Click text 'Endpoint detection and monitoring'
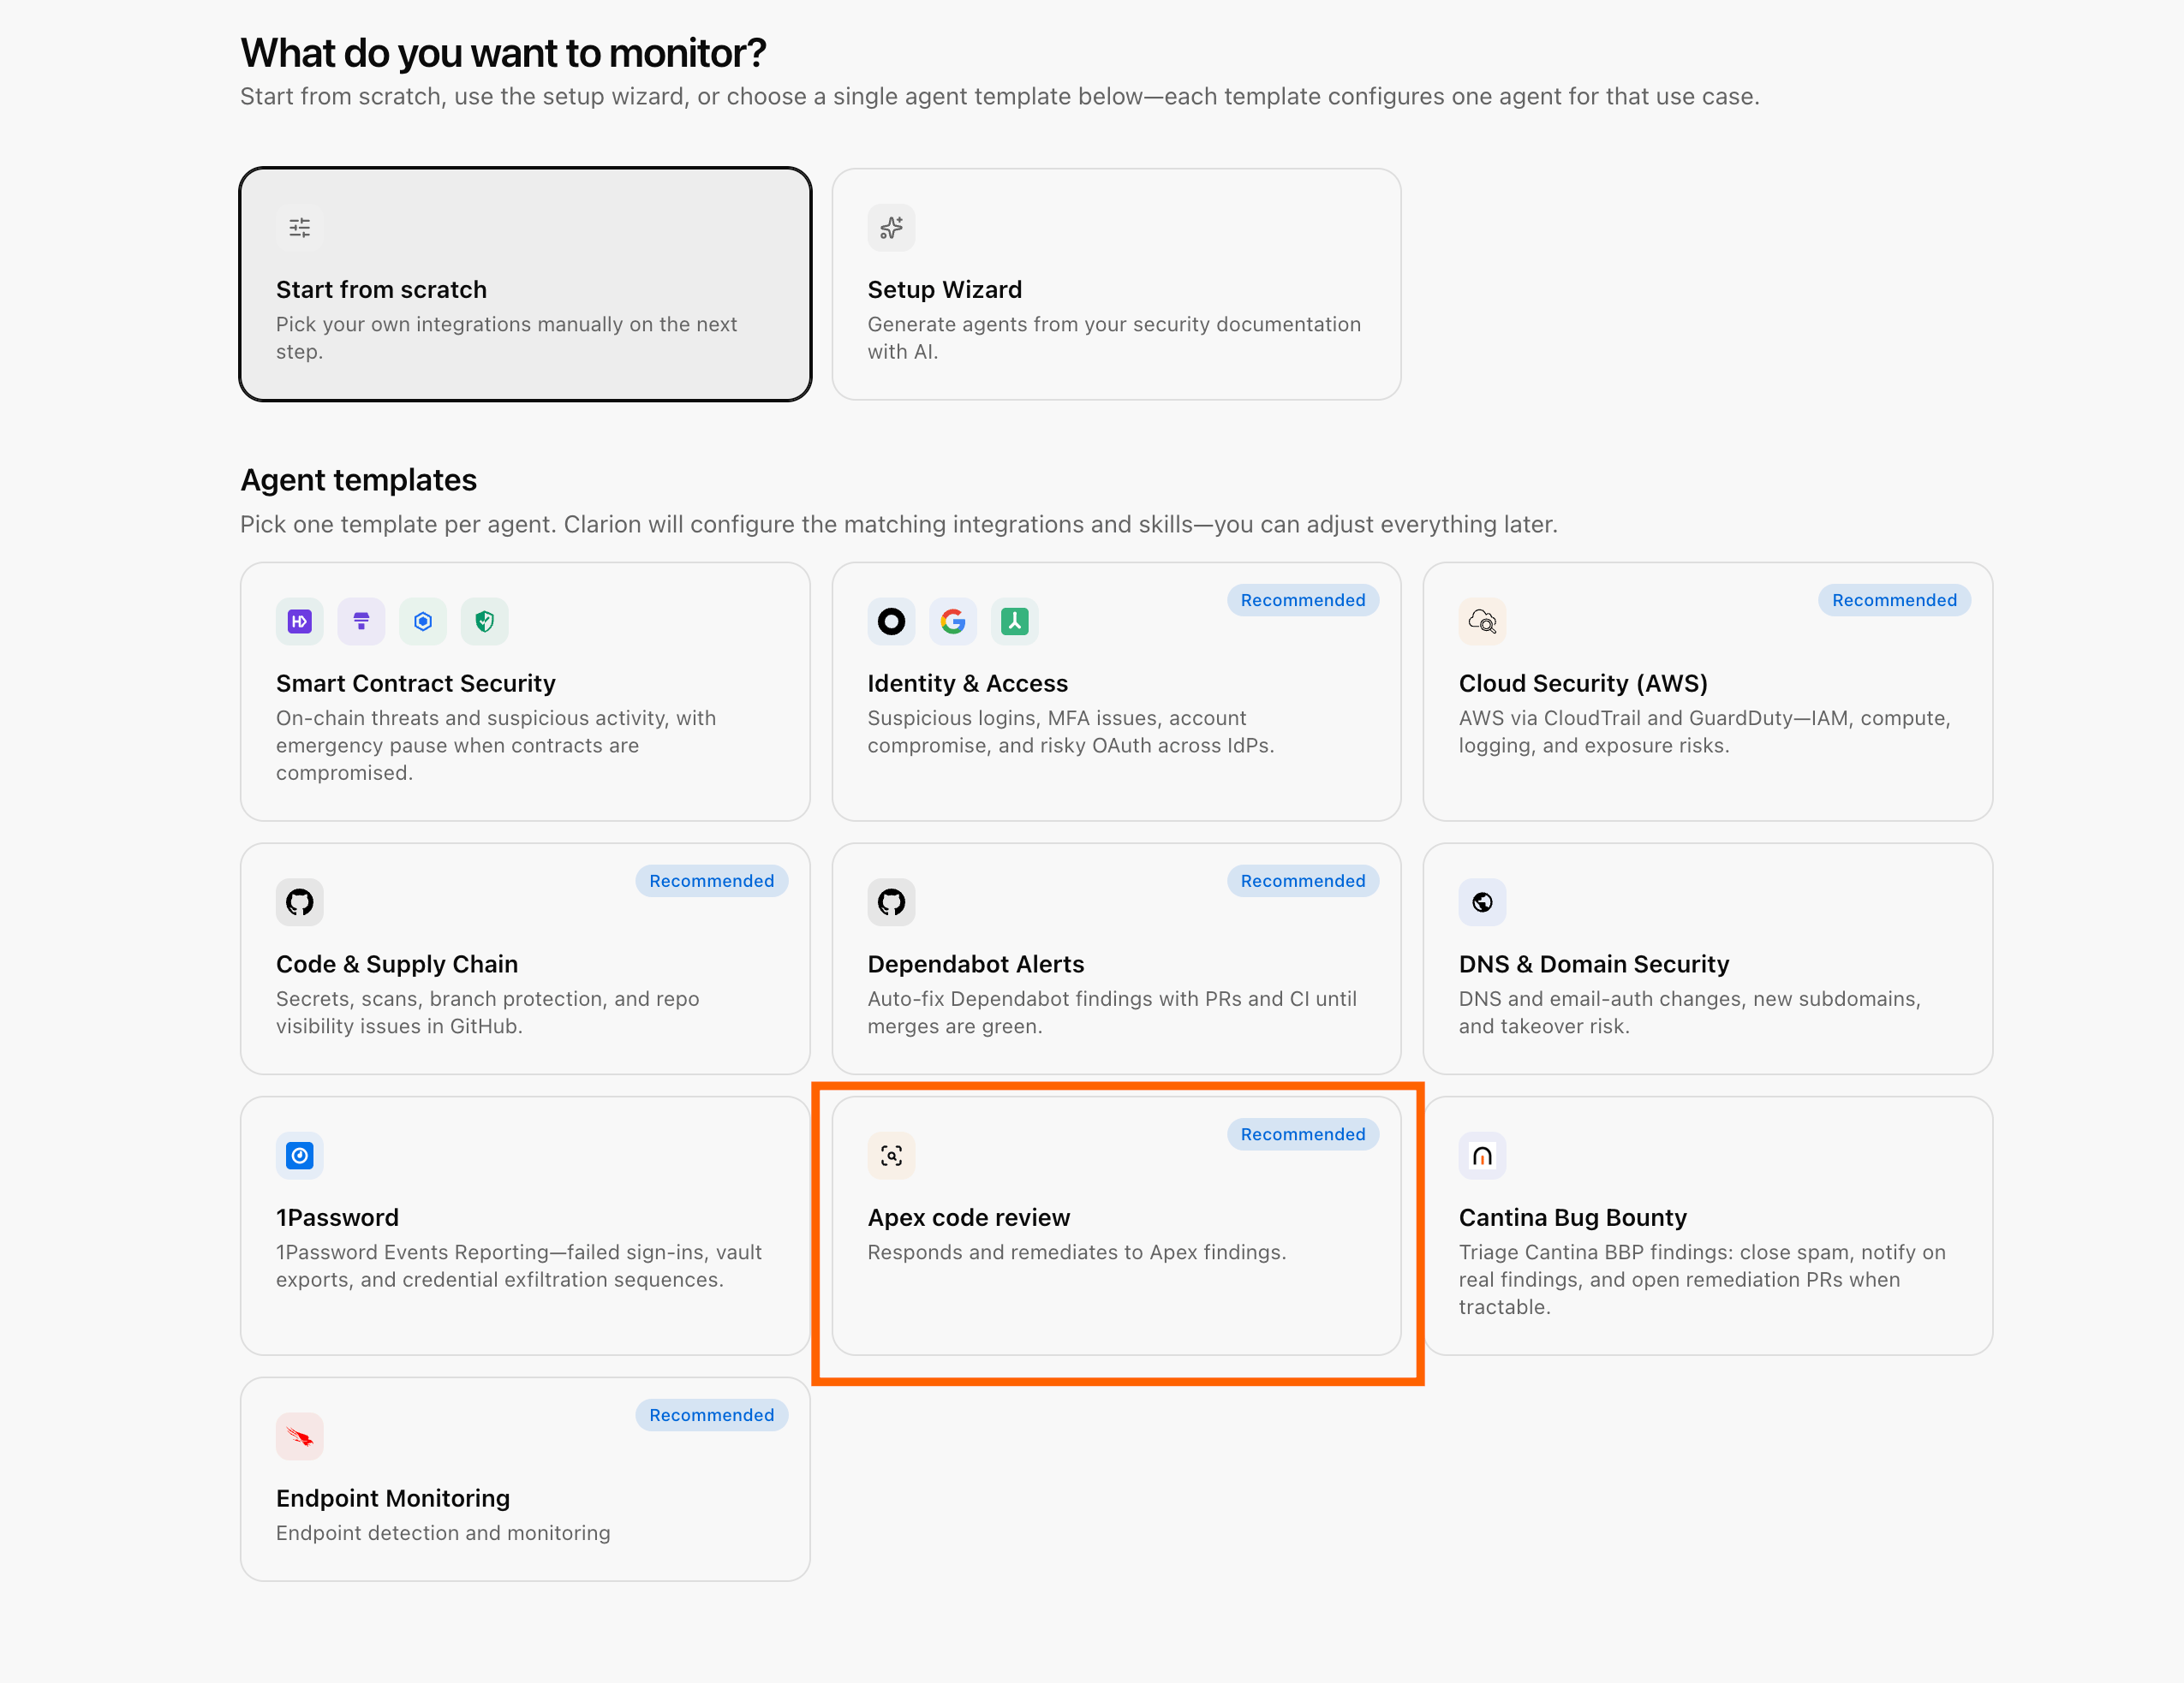 point(443,1533)
